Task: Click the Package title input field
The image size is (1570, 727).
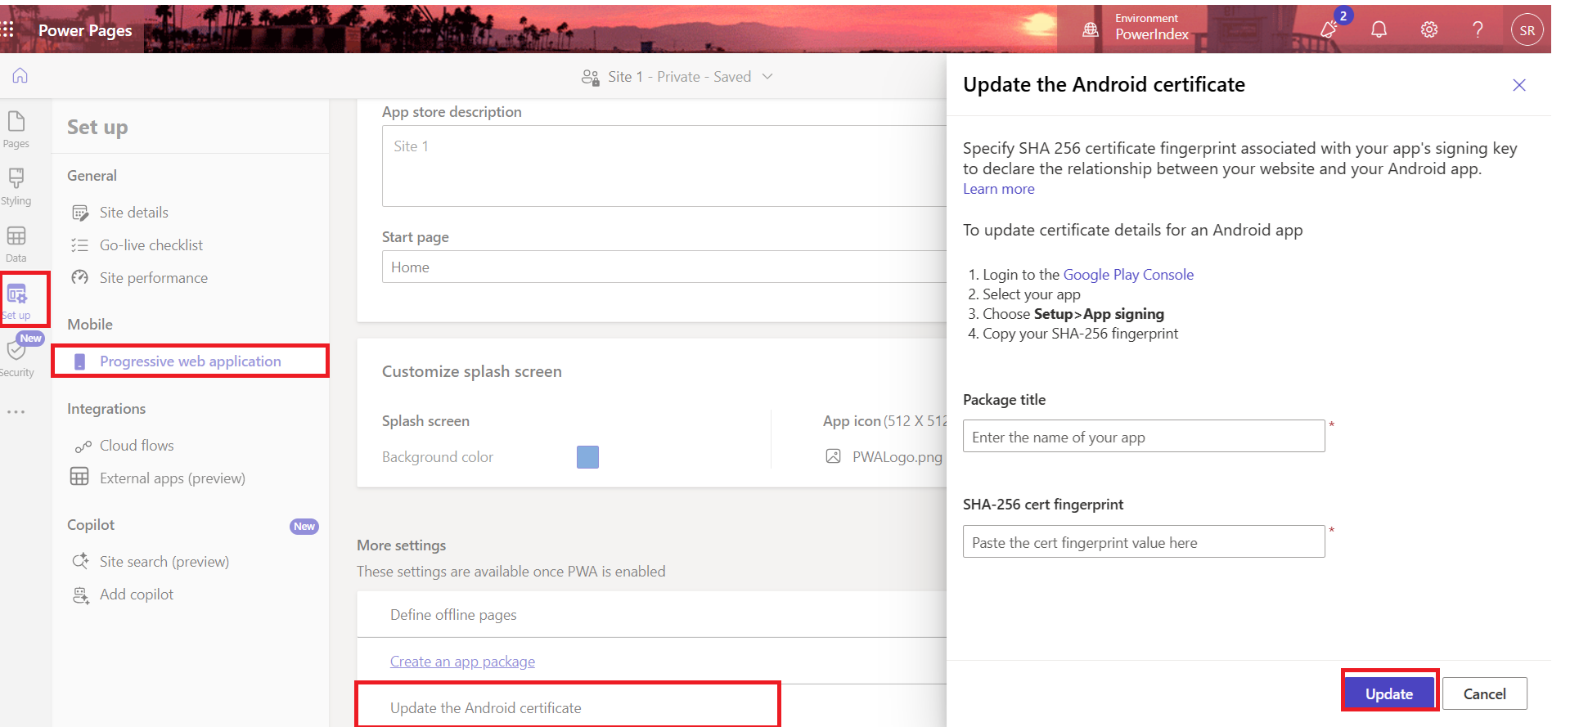Action: click(x=1143, y=437)
